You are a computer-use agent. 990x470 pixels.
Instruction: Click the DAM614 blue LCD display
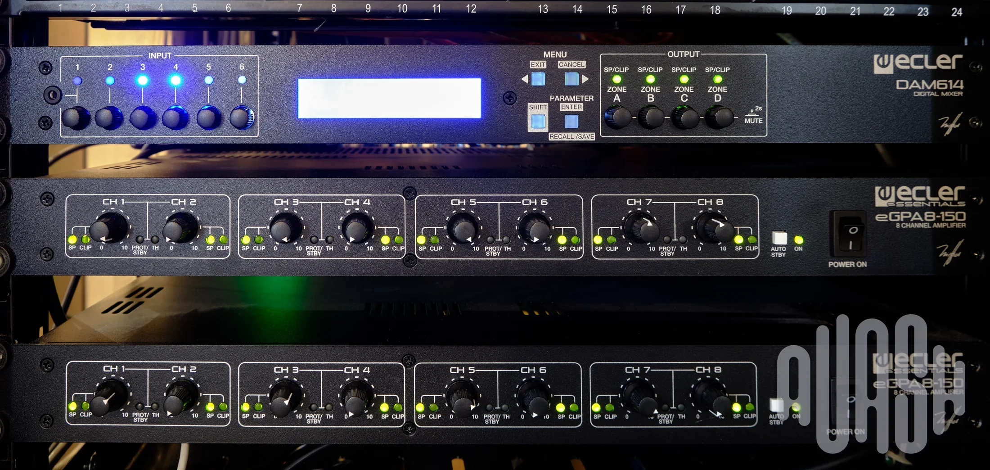point(389,98)
